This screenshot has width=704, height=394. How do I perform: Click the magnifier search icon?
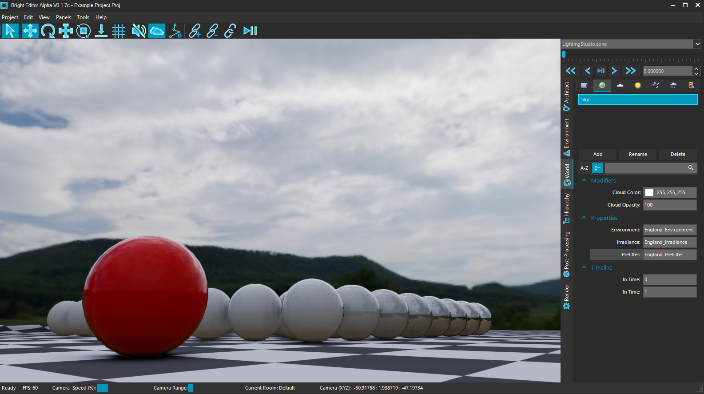click(x=691, y=167)
